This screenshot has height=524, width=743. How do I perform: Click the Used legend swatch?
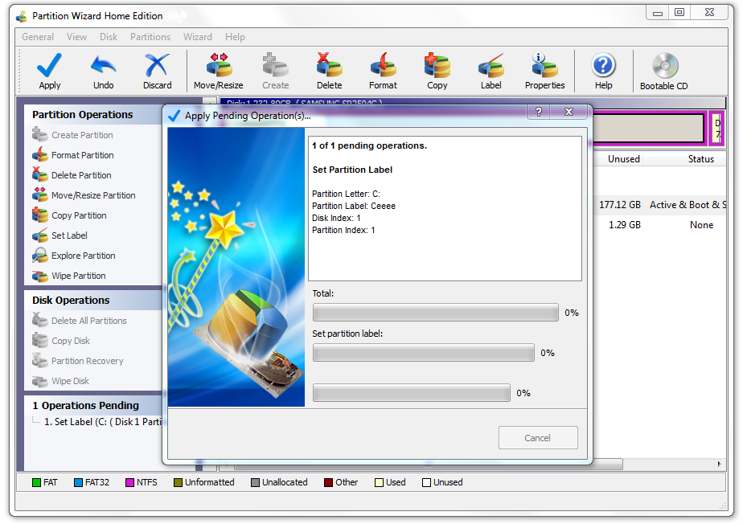tap(379, 483)
